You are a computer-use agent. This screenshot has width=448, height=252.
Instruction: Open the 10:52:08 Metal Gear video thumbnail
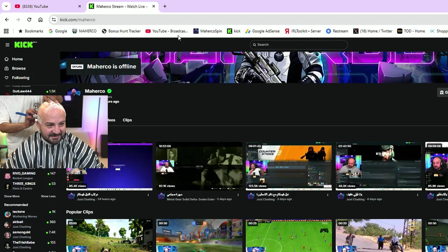click(x=199, y=166)
